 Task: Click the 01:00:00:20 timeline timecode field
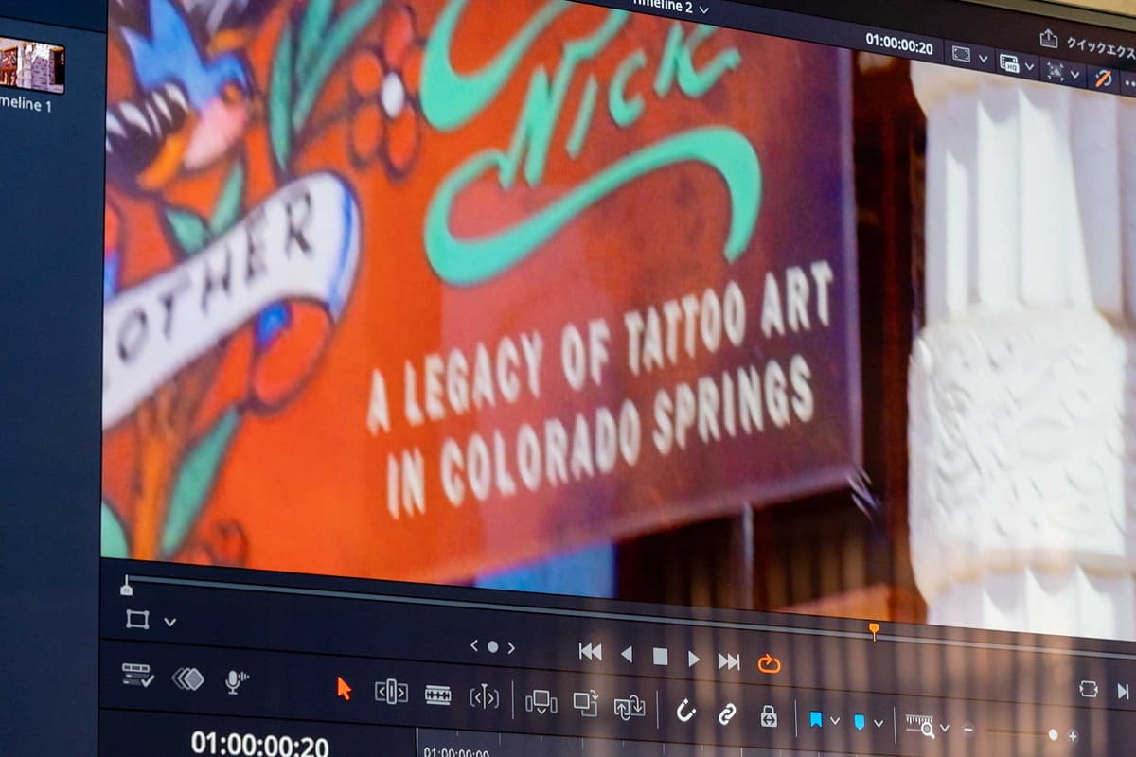tap(259, 744)
